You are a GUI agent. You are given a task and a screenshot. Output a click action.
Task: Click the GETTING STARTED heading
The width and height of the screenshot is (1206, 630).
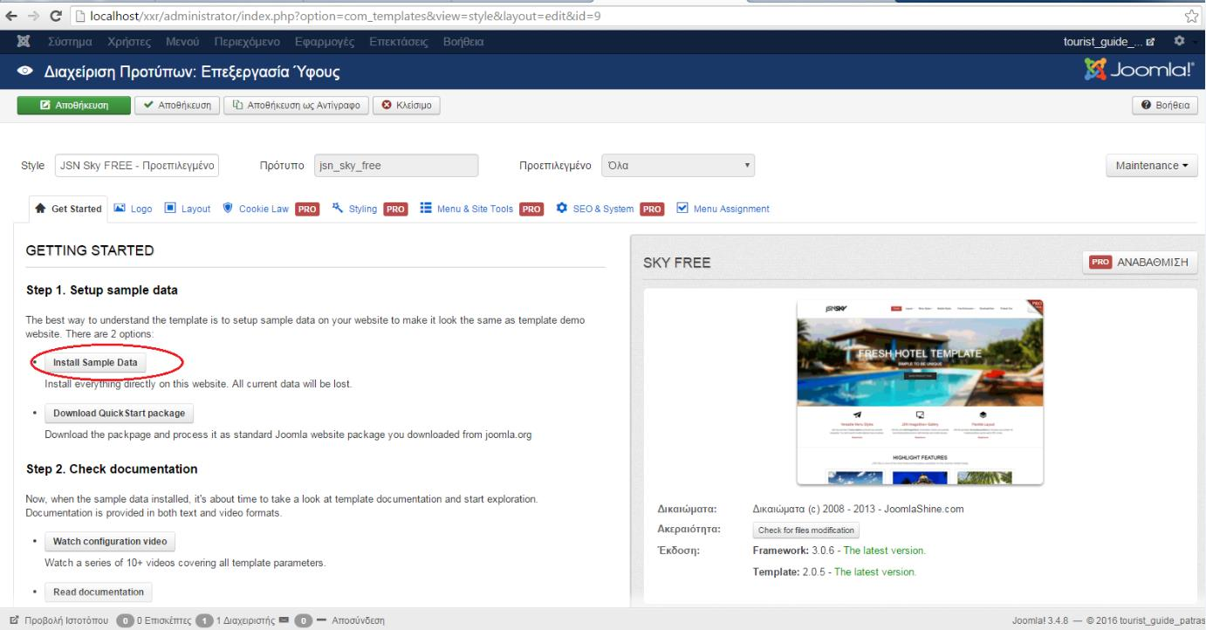coord(91,250)
